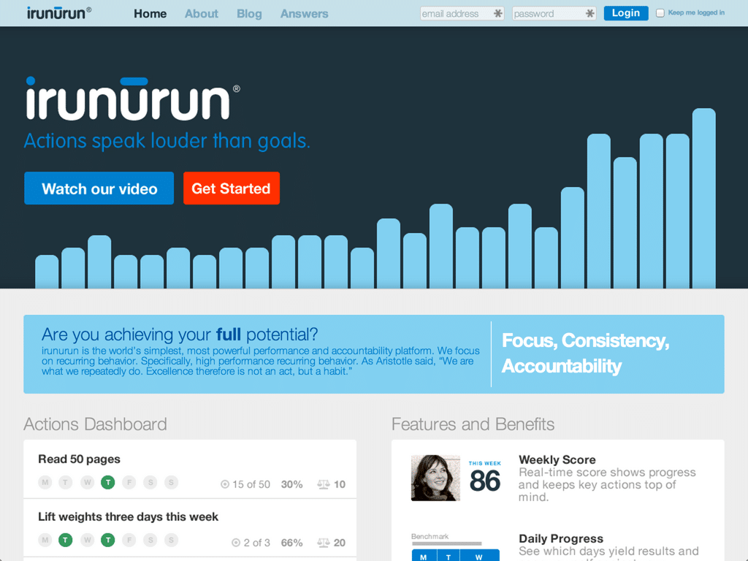Screen dimensions: 748x561
Task: Toggle Monday circle for Read 50 pages
Action: [45, 483]
